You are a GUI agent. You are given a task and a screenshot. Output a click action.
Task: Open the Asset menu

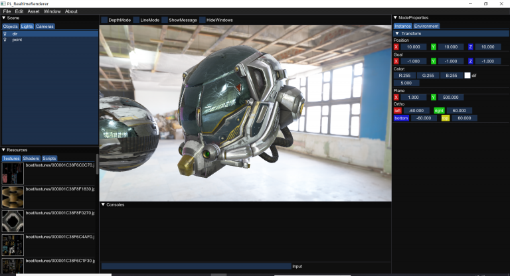point(33,11)
